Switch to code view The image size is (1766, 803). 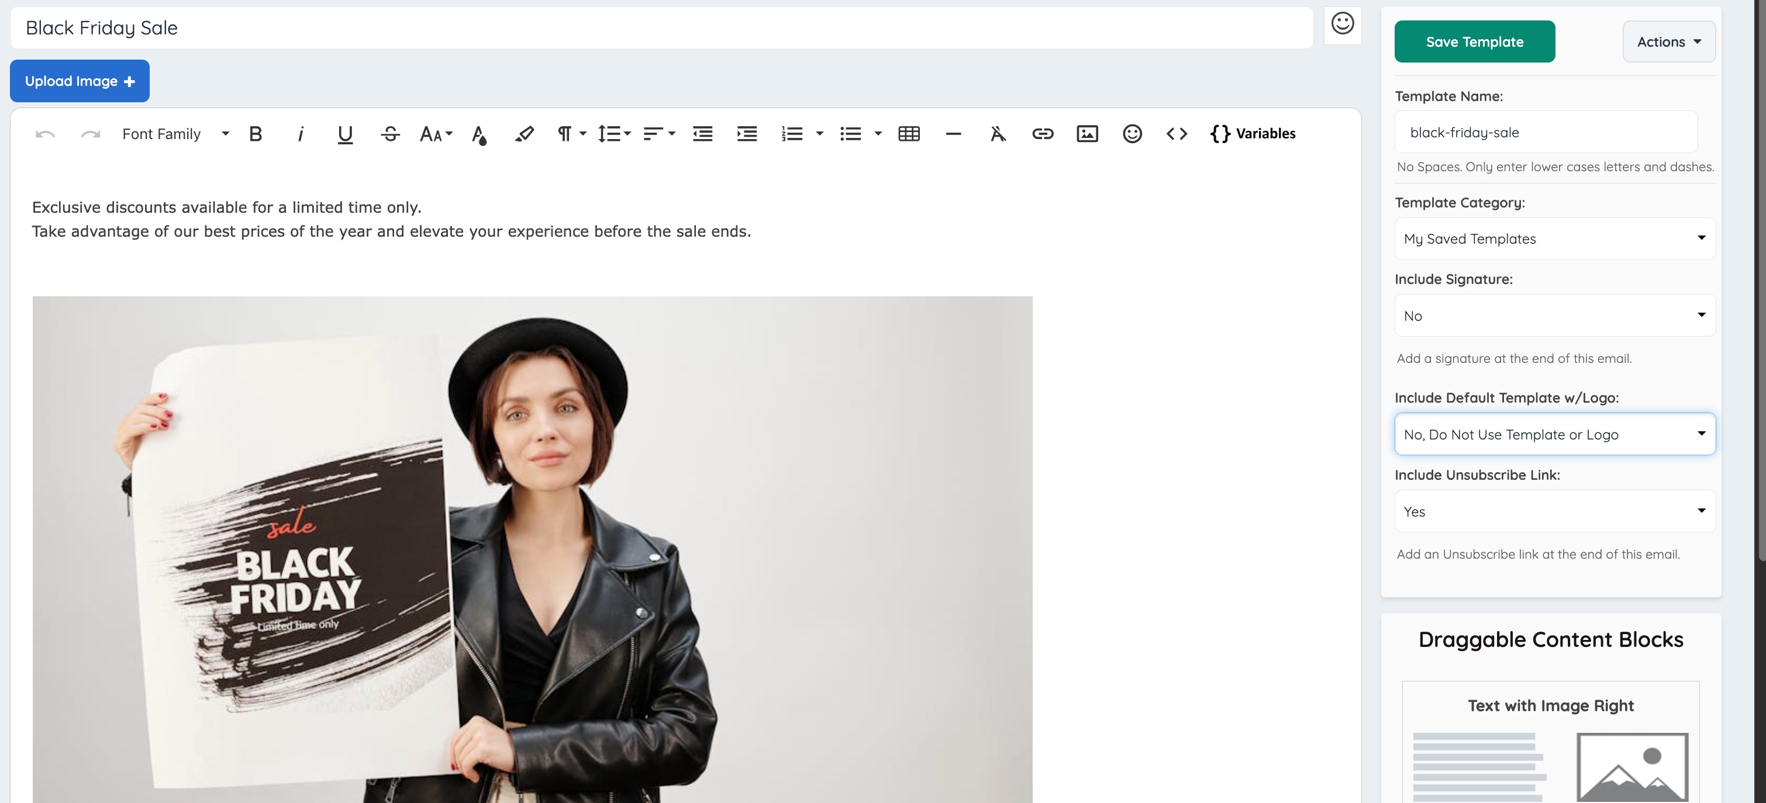tap(1177, 134)
